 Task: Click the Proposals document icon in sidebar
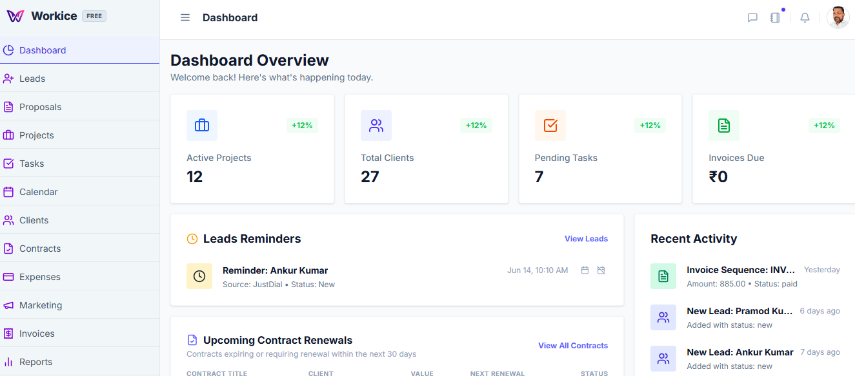[8, 107]
